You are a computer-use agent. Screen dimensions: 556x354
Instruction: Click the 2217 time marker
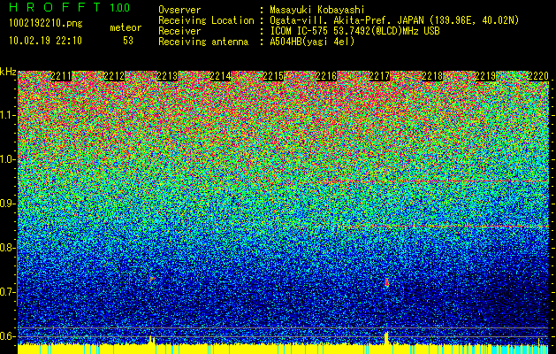379,76
